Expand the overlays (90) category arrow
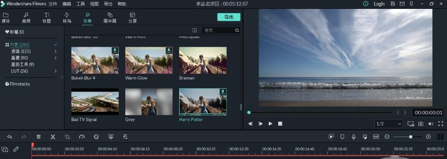The width and height of the screenshot is (447, 159). click(56, 58)
